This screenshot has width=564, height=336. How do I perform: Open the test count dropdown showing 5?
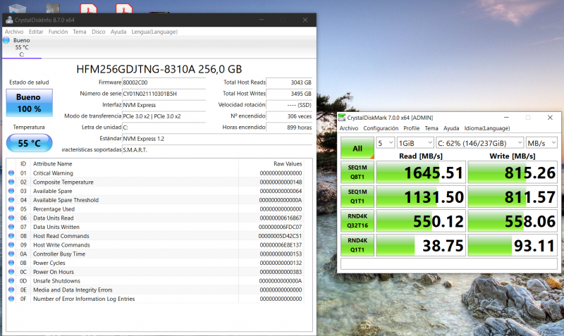tap(385, 143)
